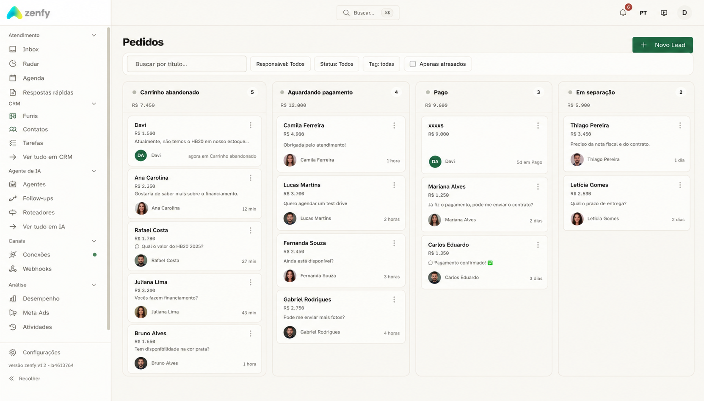This screenshot has width=704, height=401.
Task: Open options for Letícia Gomes card
Action: point(680,185)
